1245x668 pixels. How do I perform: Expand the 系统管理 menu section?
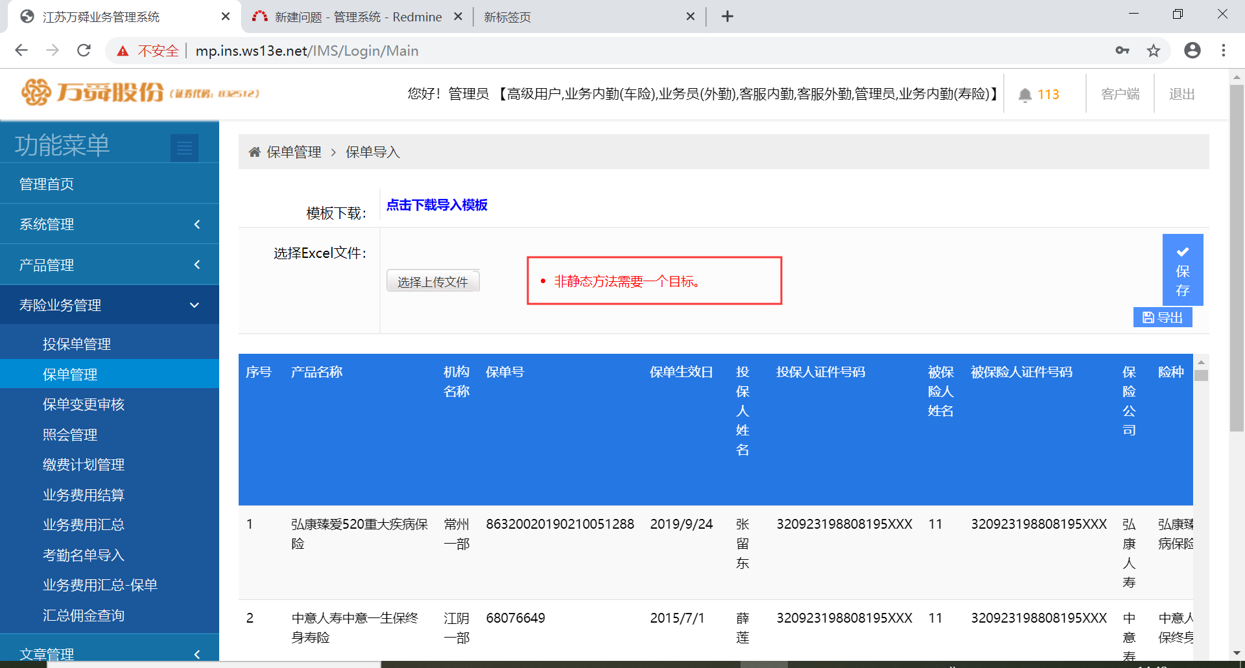[x=109, y=224]
